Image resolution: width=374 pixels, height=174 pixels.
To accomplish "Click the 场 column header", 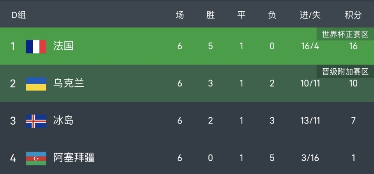I will click(x=180, y=15).
